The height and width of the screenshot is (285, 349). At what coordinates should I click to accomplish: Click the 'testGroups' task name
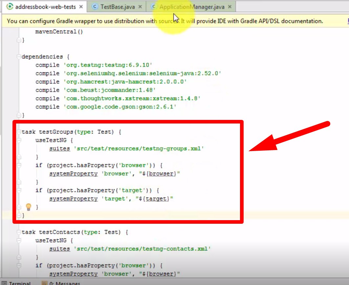coord(56,132)
